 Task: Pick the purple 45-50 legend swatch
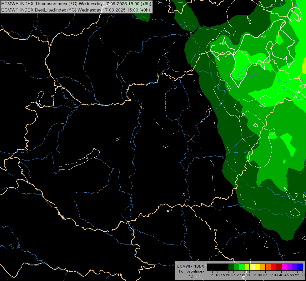[289, 267]
